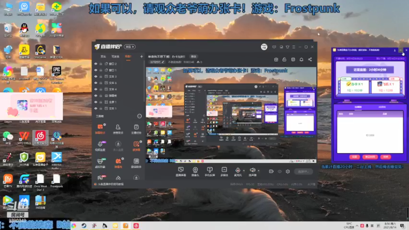Open the user avatar in the title bar
The height and width of the screenshot is (230, 409).
coord(264,47)
